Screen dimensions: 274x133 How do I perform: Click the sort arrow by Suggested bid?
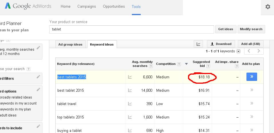186,64
